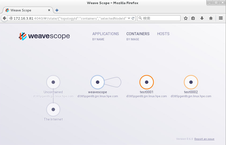Select the Uncontained node circle
Viewport: 226px width, 145px height.
53,82
